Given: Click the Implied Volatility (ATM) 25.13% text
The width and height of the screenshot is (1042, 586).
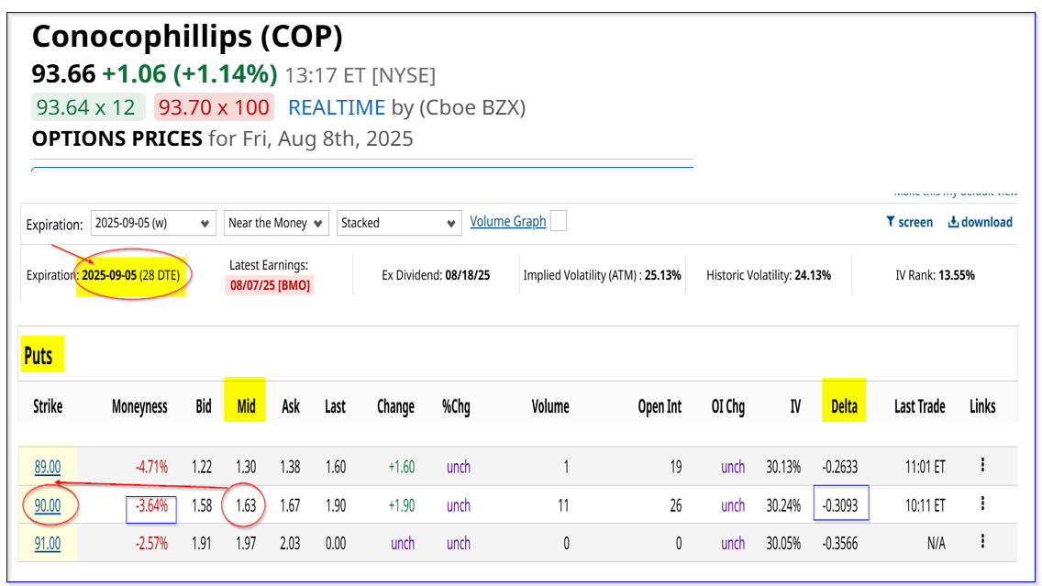Looking at the screenshot, I should tap(602, 275).
